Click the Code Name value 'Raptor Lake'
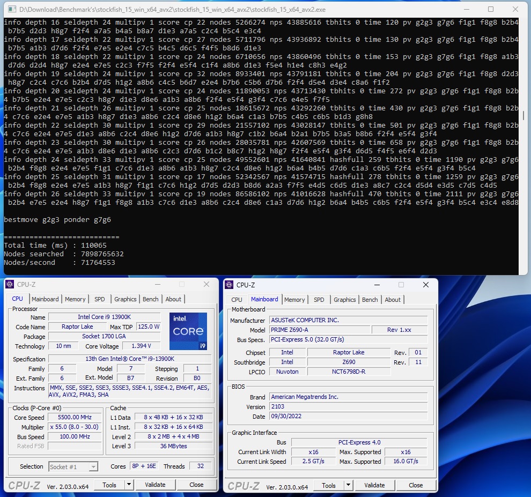 77,327
